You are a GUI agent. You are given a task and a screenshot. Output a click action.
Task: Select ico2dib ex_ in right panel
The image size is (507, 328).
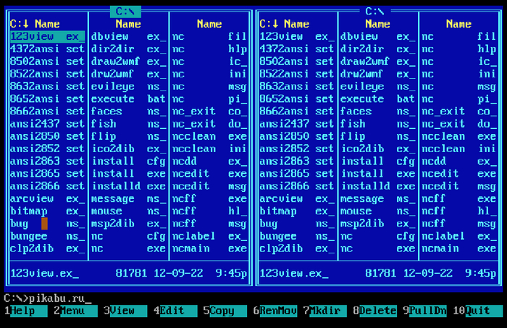tap(378, 148)
